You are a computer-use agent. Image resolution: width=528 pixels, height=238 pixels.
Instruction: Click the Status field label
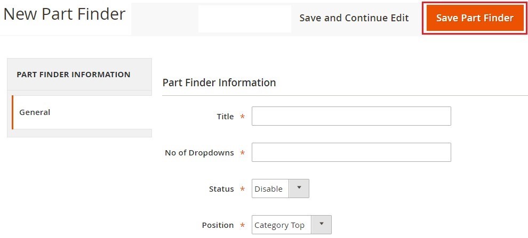point(221,189)
